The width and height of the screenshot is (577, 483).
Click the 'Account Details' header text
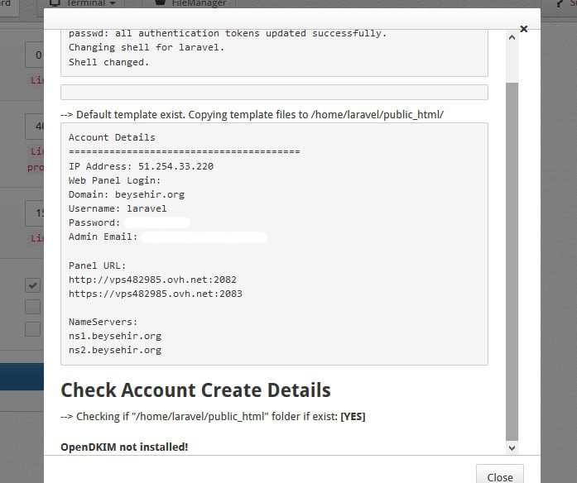click(x=112, y=137)
